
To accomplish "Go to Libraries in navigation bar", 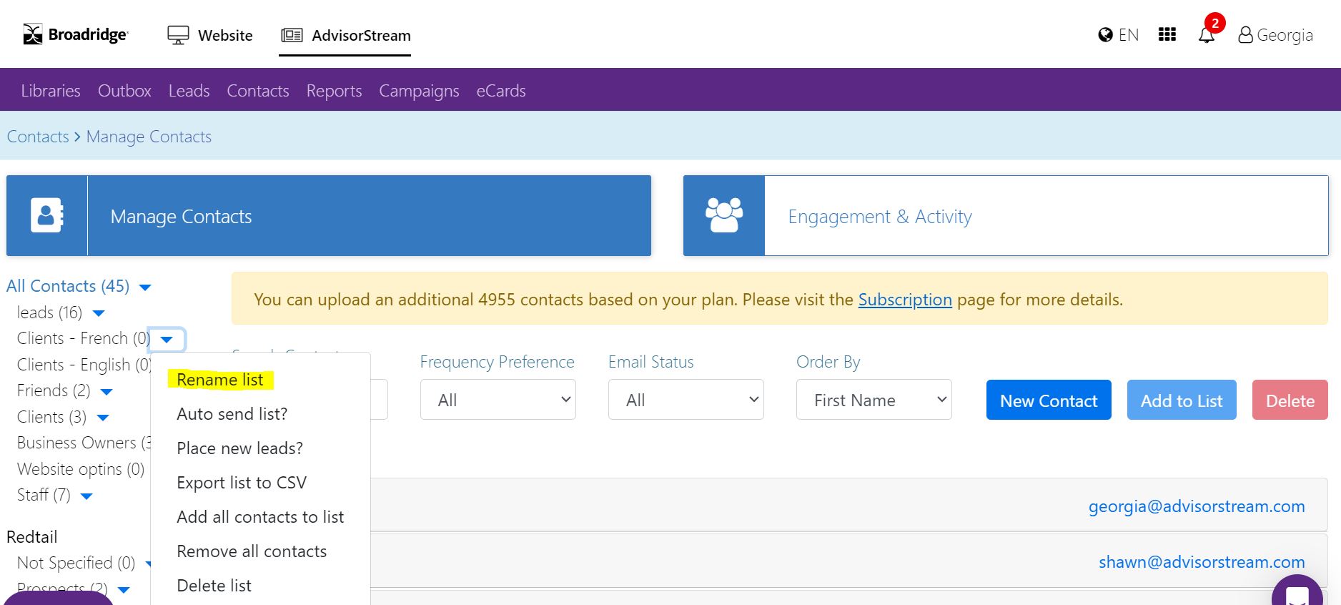I will point(51,91).
